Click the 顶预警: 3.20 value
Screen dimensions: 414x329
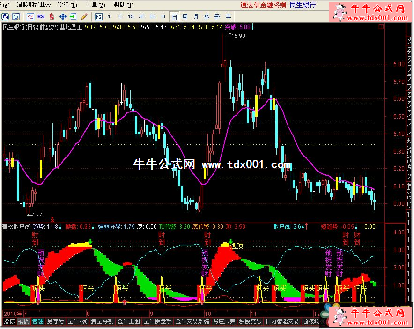175,227
